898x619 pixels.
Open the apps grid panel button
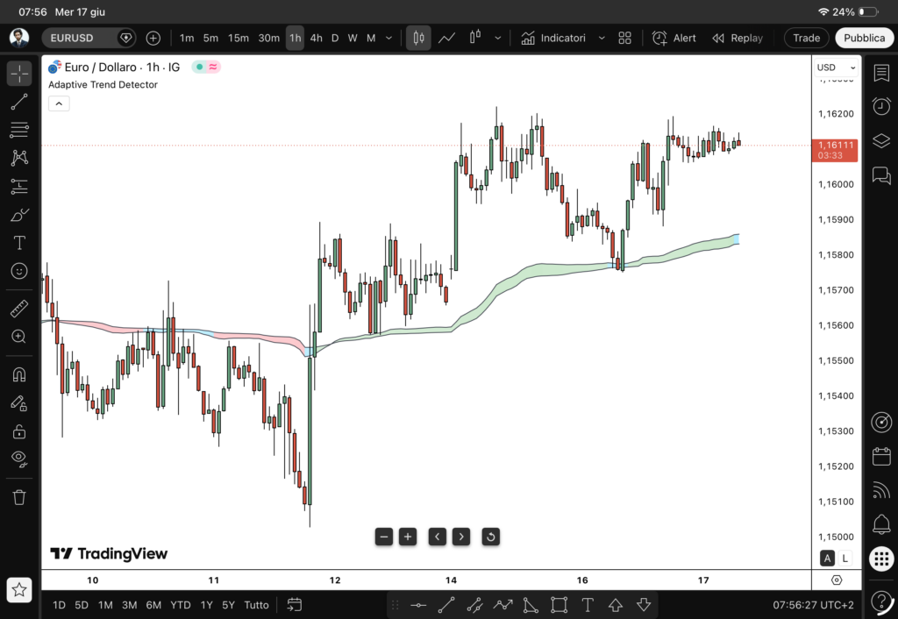pyautogui.click(x=881, y=559)
